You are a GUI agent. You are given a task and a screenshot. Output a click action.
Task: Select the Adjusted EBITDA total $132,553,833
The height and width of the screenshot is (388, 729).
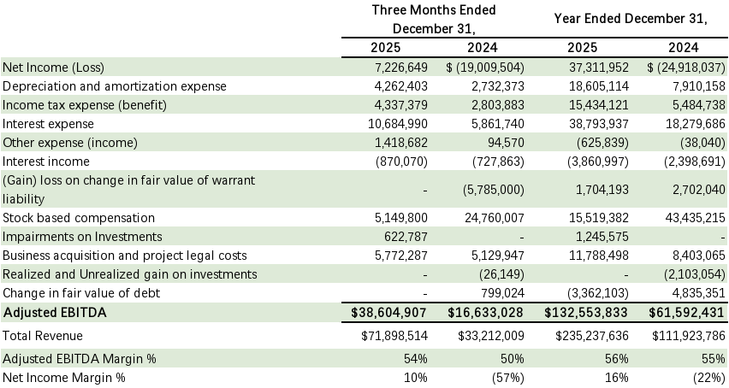(584, 314)
